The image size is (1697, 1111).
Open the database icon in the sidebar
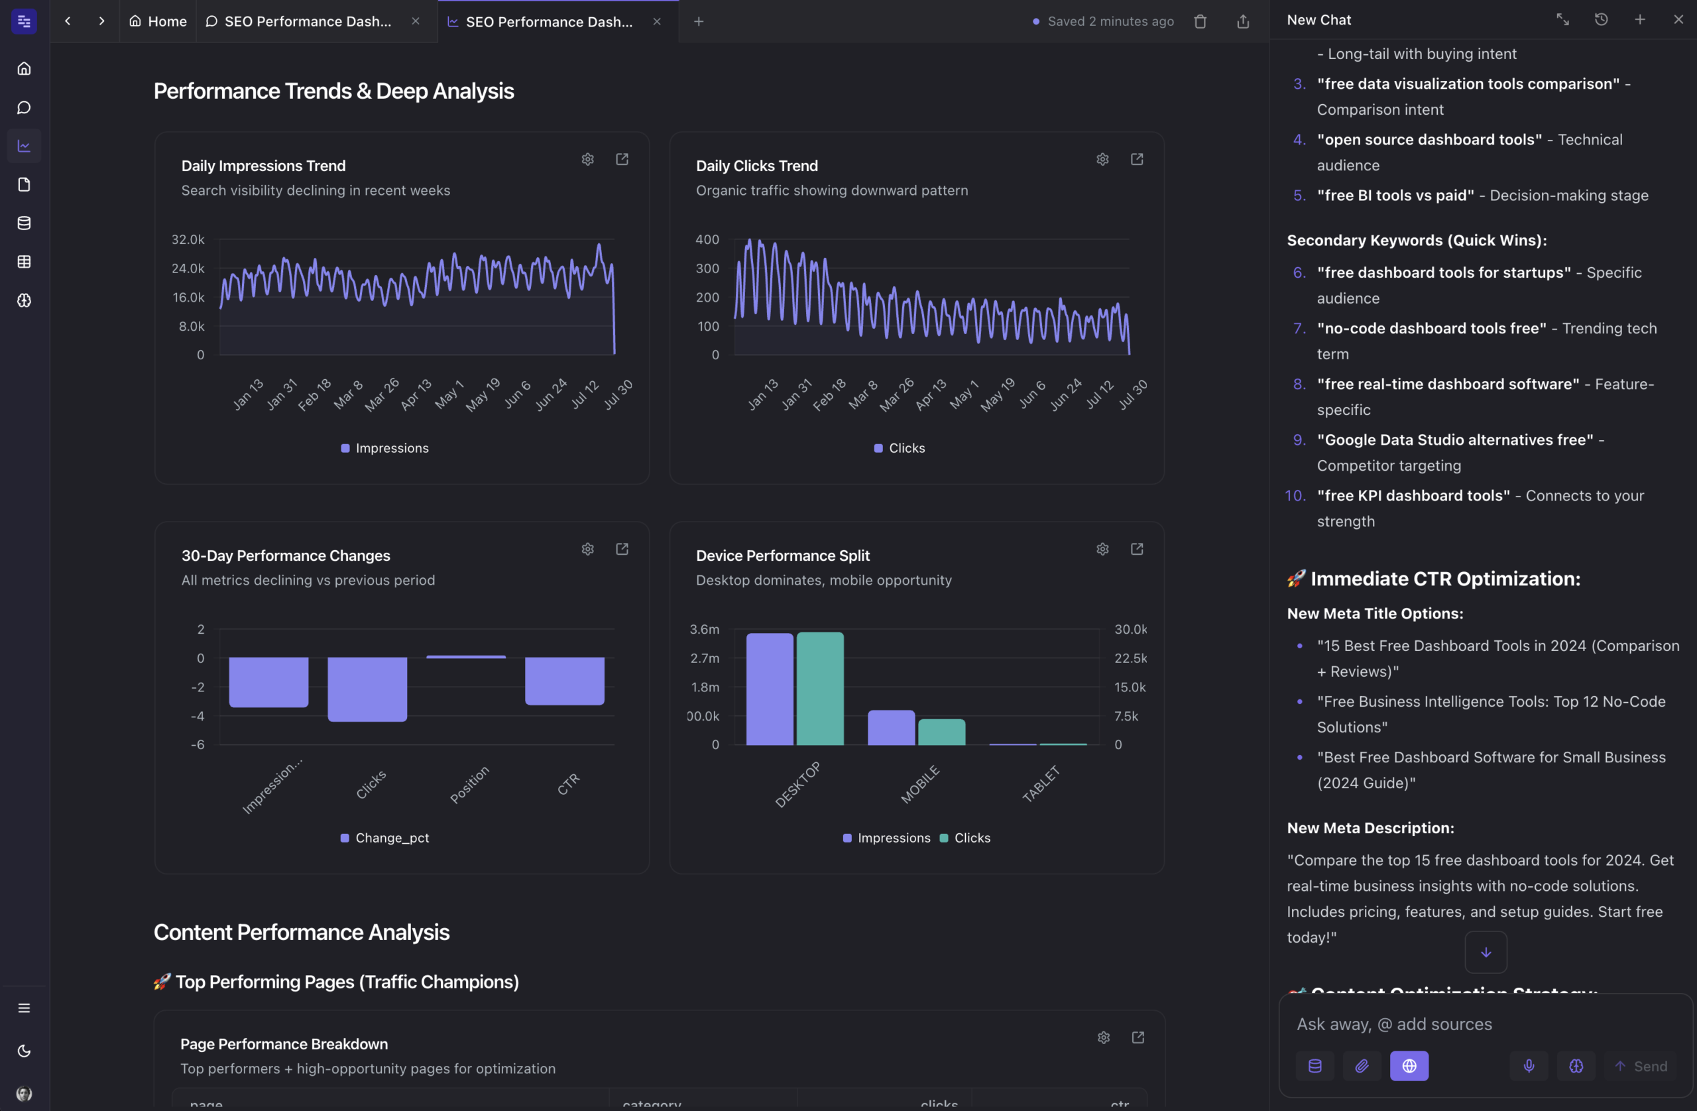click(x=23, y=223)
